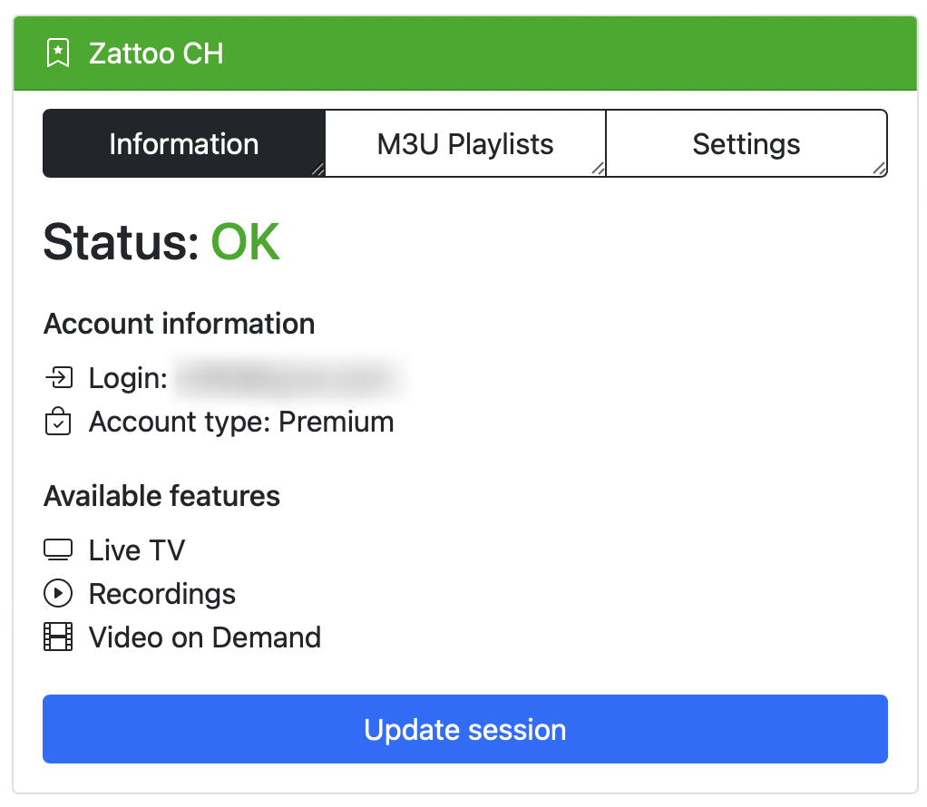
Task: Click the green OK status text
Action: coord(245,242)
